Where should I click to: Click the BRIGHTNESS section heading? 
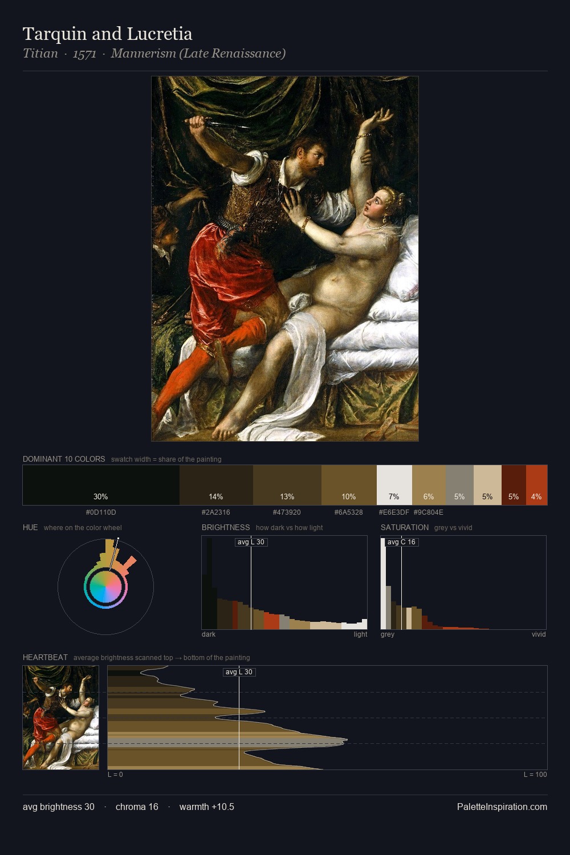(x=226, y=527)
